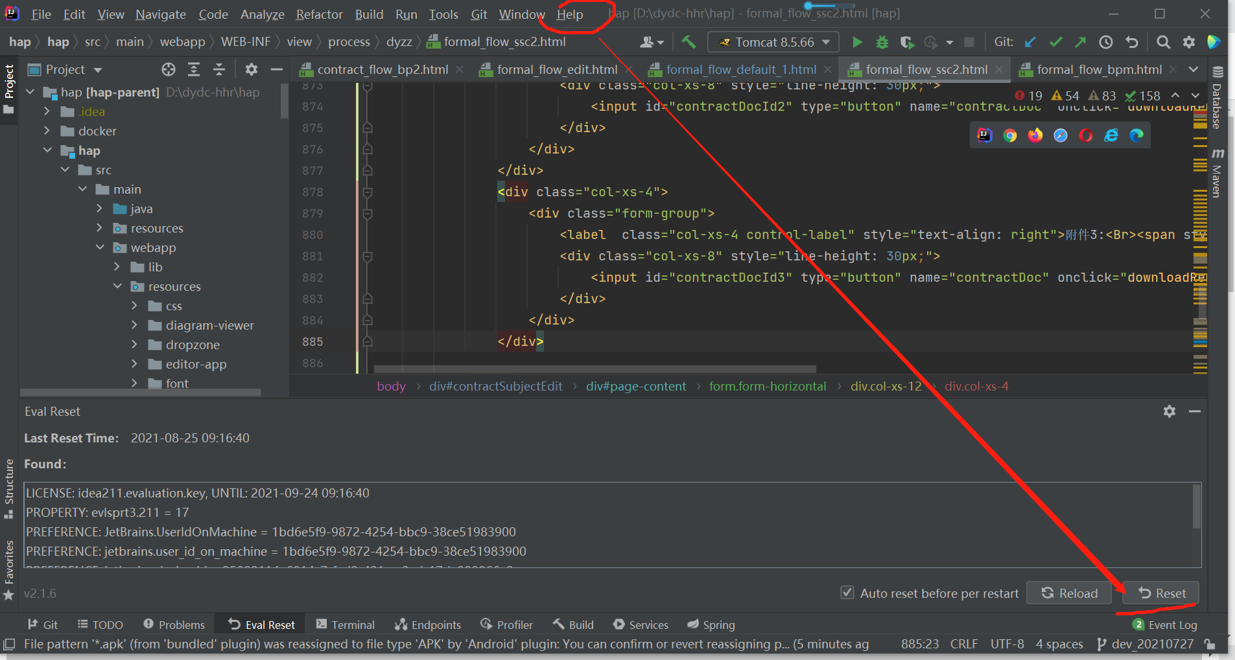Hide Eval Reset panel with minus icon

(x=1195, y=411)
